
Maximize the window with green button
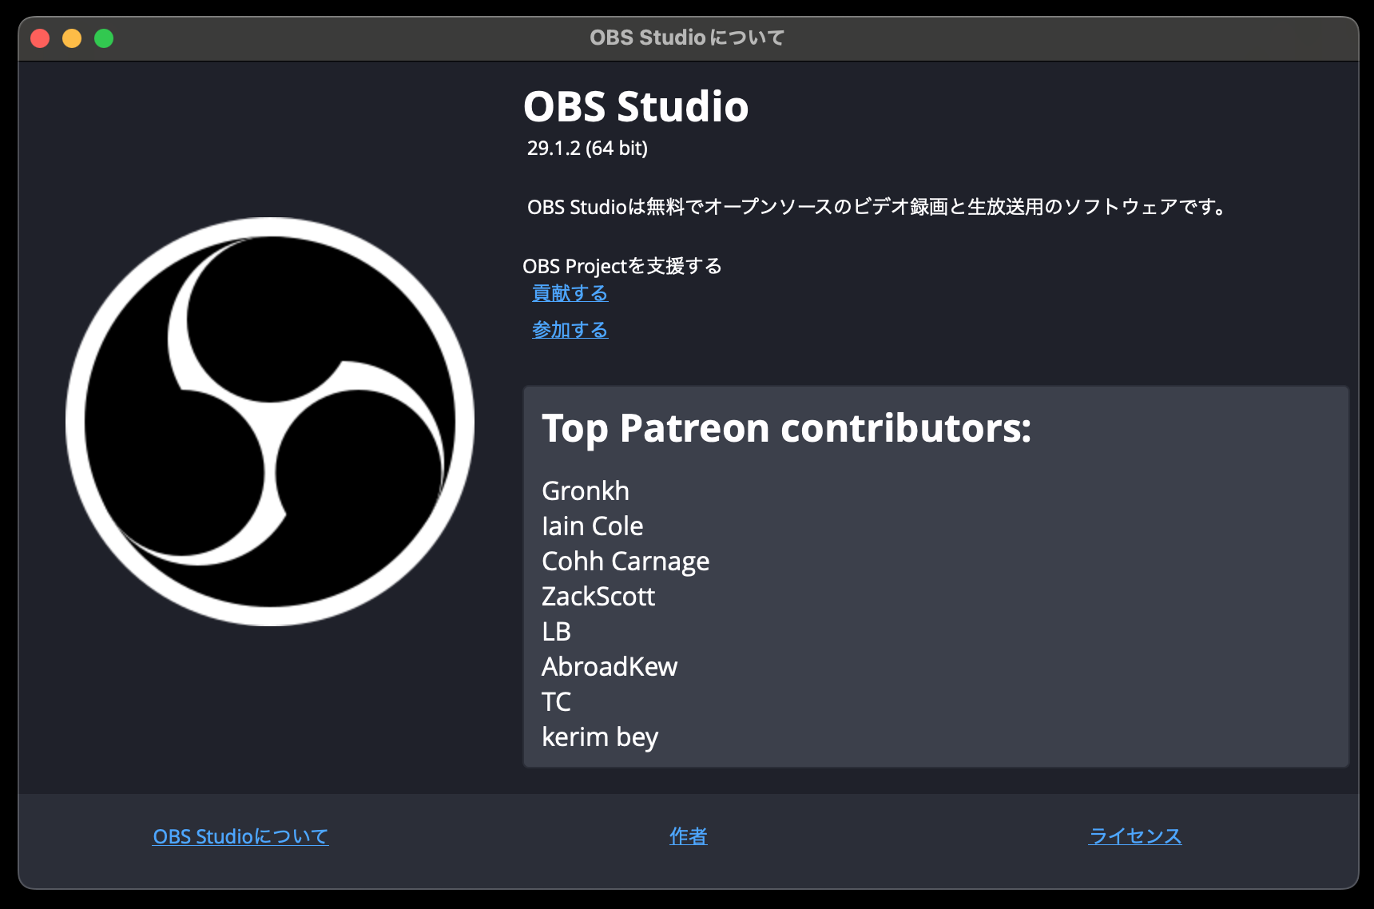104,38
